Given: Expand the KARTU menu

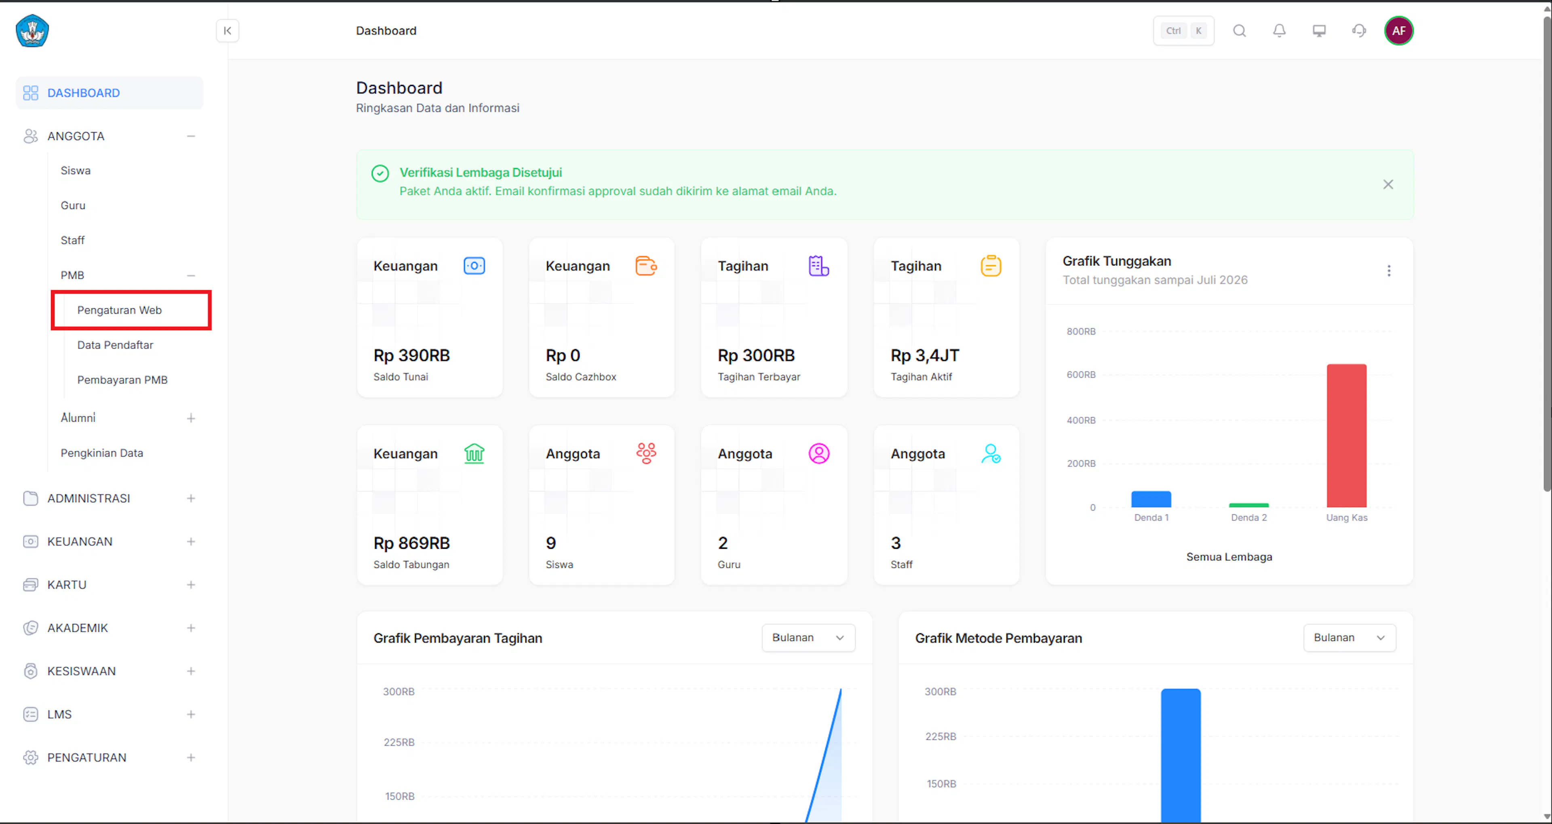Looking at the screenshot, I should click(x=190, y=585).
